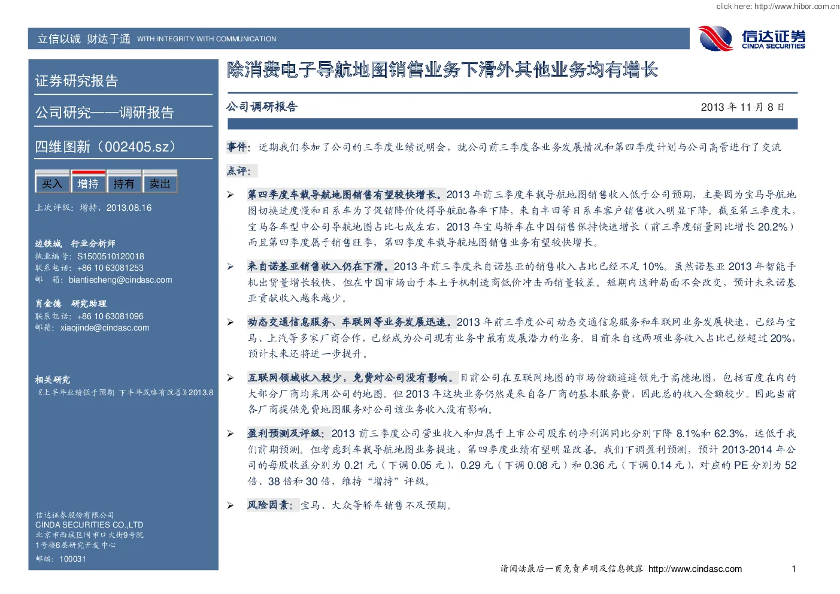Click the postal code 100031
The image size is (840, 594).
click(x=73, y=559)
